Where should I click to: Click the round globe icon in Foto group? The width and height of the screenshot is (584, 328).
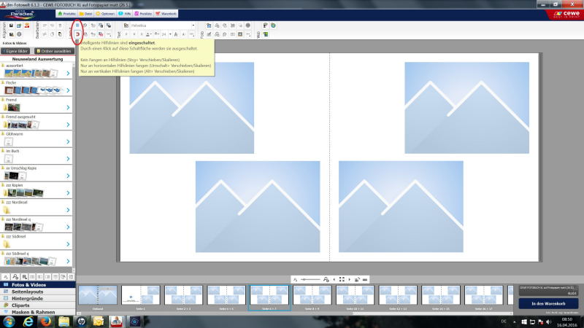click(248, 26)
